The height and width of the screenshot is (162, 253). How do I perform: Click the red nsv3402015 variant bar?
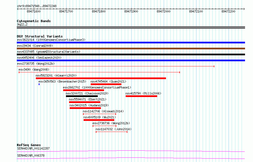tap(85, 108)
